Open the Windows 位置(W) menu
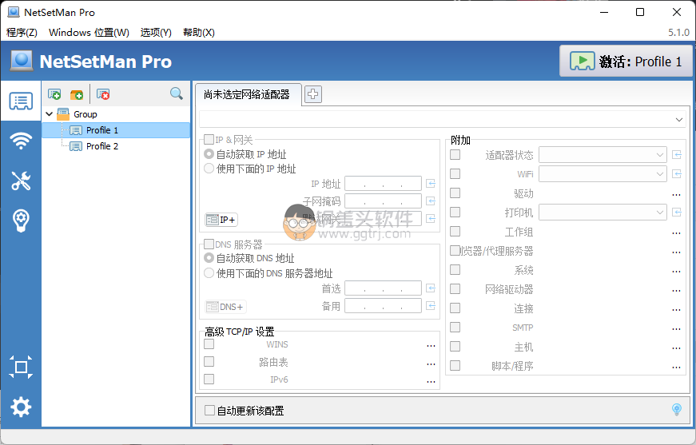The width and height of the screenshot is (696, 445). click(x=89, y=33)
